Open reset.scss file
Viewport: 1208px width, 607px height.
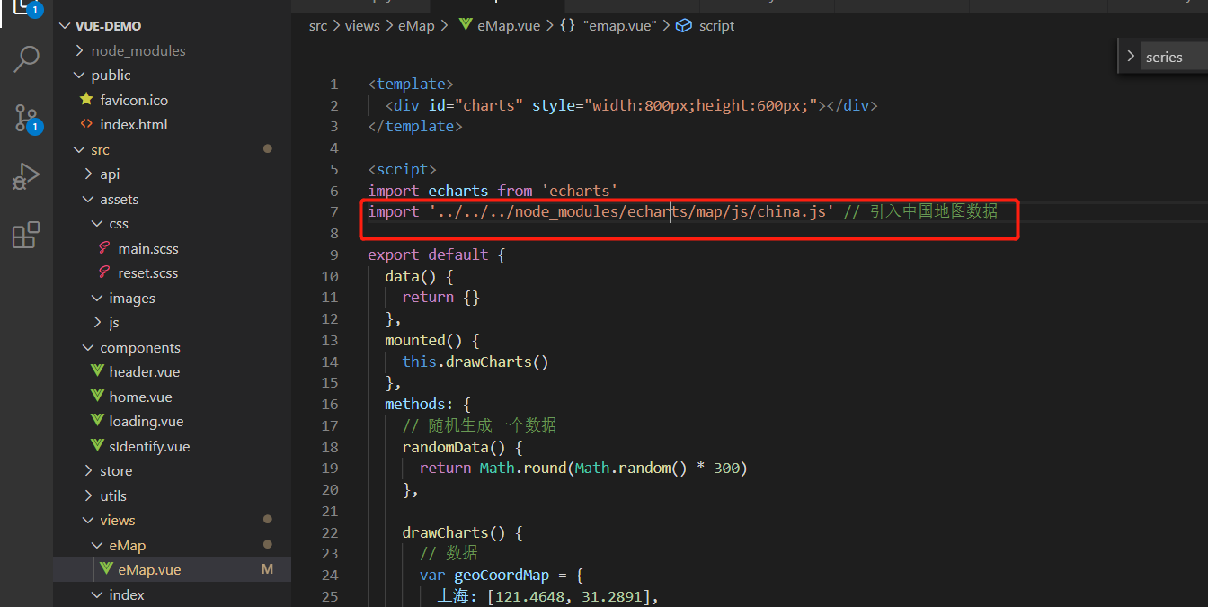pos(148,272)
